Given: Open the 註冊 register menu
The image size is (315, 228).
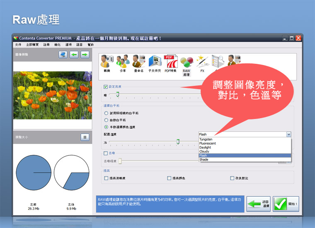Looking at the screenshot, I should pos(46,45).
